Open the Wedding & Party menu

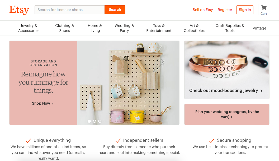(x=124, y=28)
